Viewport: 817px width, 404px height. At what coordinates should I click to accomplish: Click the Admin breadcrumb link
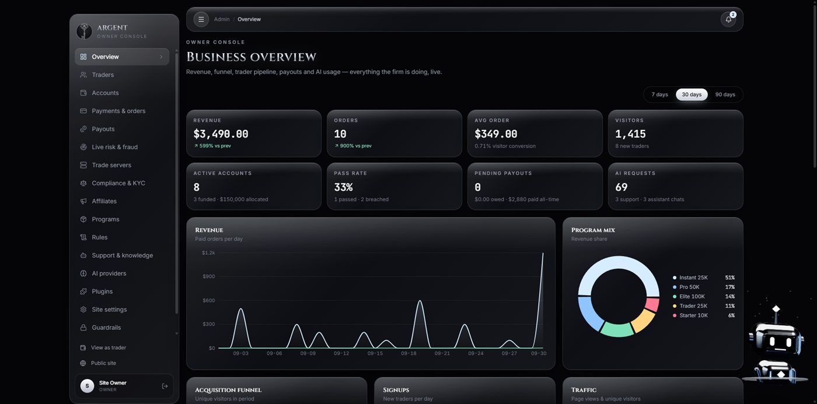(x=222, y=19)
